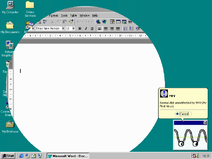Open the Window menu

tap(84, 16)
